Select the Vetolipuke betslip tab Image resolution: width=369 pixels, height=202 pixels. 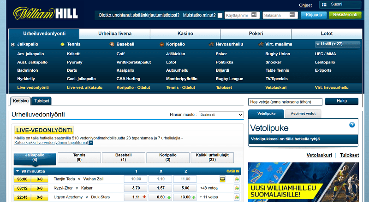point(266,114)
